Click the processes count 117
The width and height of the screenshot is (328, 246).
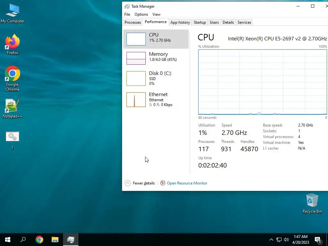[203, 149]
